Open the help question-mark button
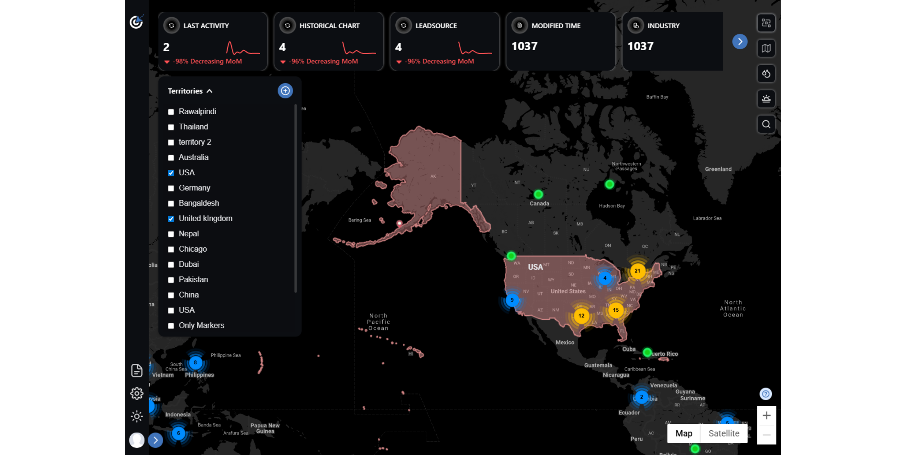The width and height of the screenshot is (906, 455). (x=765, y=393)
